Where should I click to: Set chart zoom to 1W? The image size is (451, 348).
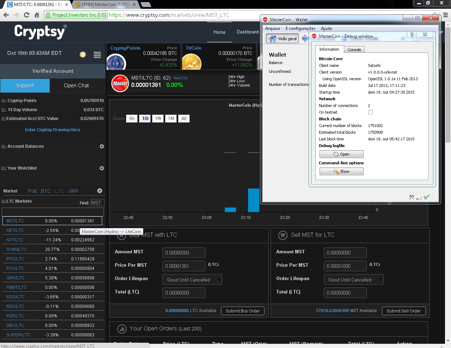(158, 119)
